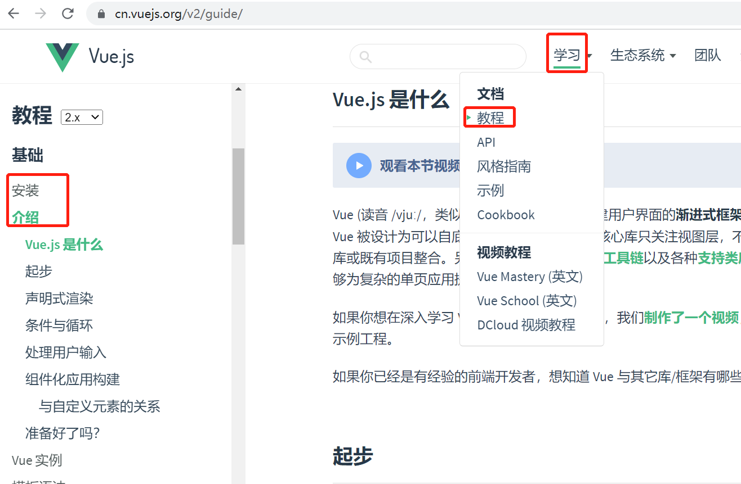Click the Vue.js site title text
Screen dimensions: 741x484
click(111, 57)
